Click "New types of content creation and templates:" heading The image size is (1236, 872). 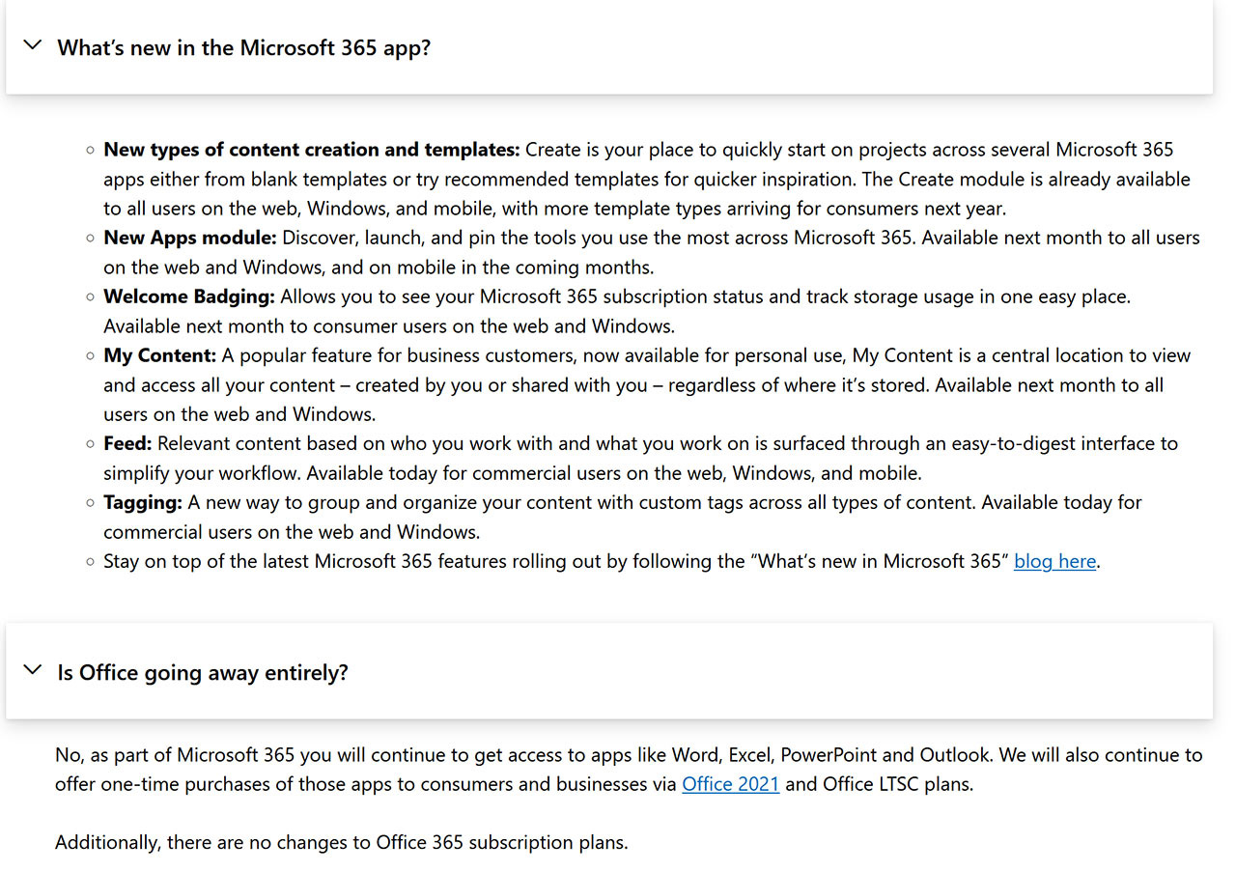pos(312,150)
